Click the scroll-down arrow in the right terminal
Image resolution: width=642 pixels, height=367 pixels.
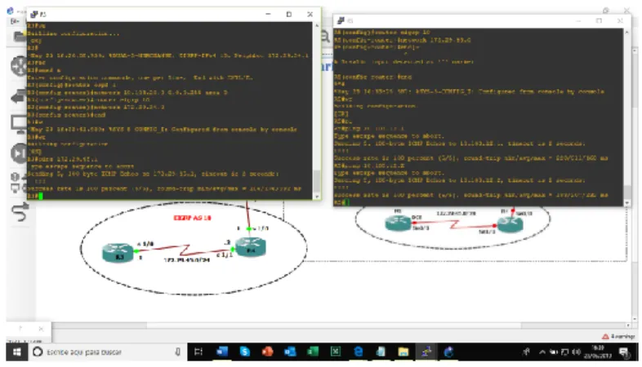click(x=626, y=203)
